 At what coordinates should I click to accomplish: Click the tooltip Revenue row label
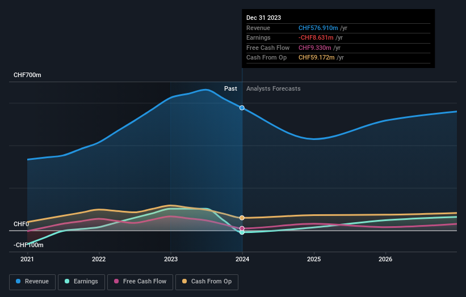(x=258, y=28)
